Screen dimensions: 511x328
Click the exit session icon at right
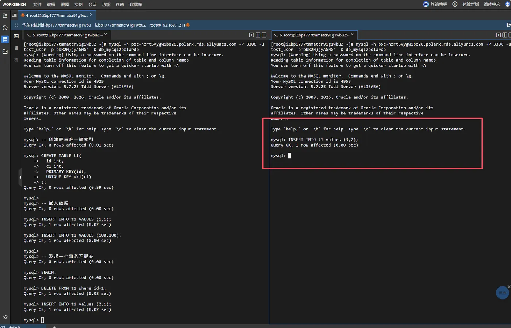coord(508,25)
